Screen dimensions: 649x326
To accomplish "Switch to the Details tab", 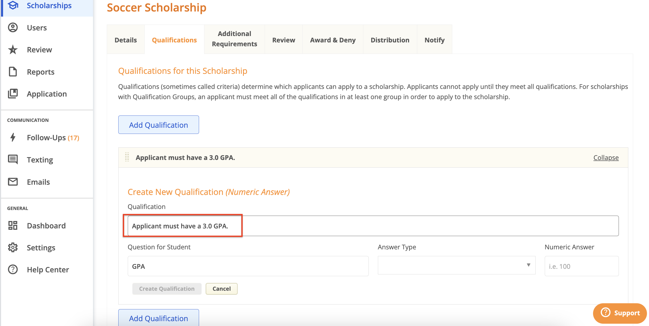I will pos(125,40).
